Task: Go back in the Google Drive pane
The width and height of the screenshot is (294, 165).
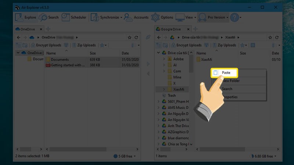Action: click(159, 37)
